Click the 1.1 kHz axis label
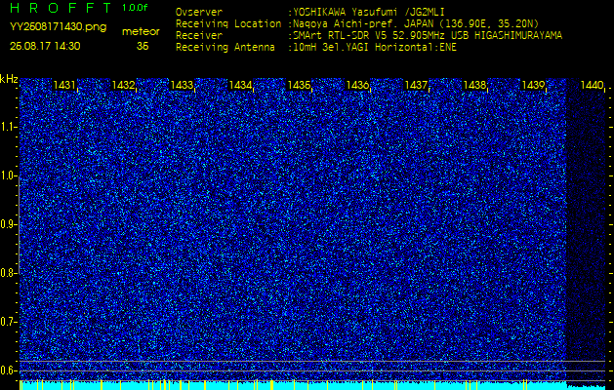This screenshot has height=390, width=614. click(9, 128)
